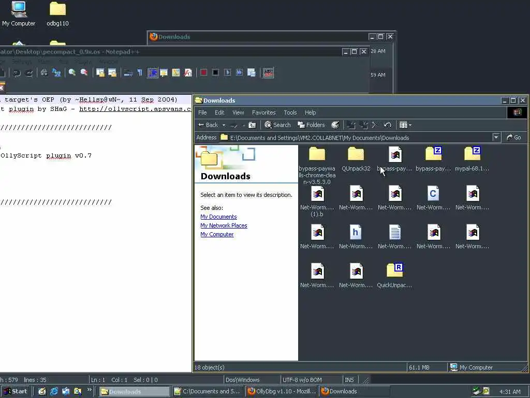Open the Views dropdown in explorer toolbar
The width and height of the screenshot is (530, 398).
(405, 125)
